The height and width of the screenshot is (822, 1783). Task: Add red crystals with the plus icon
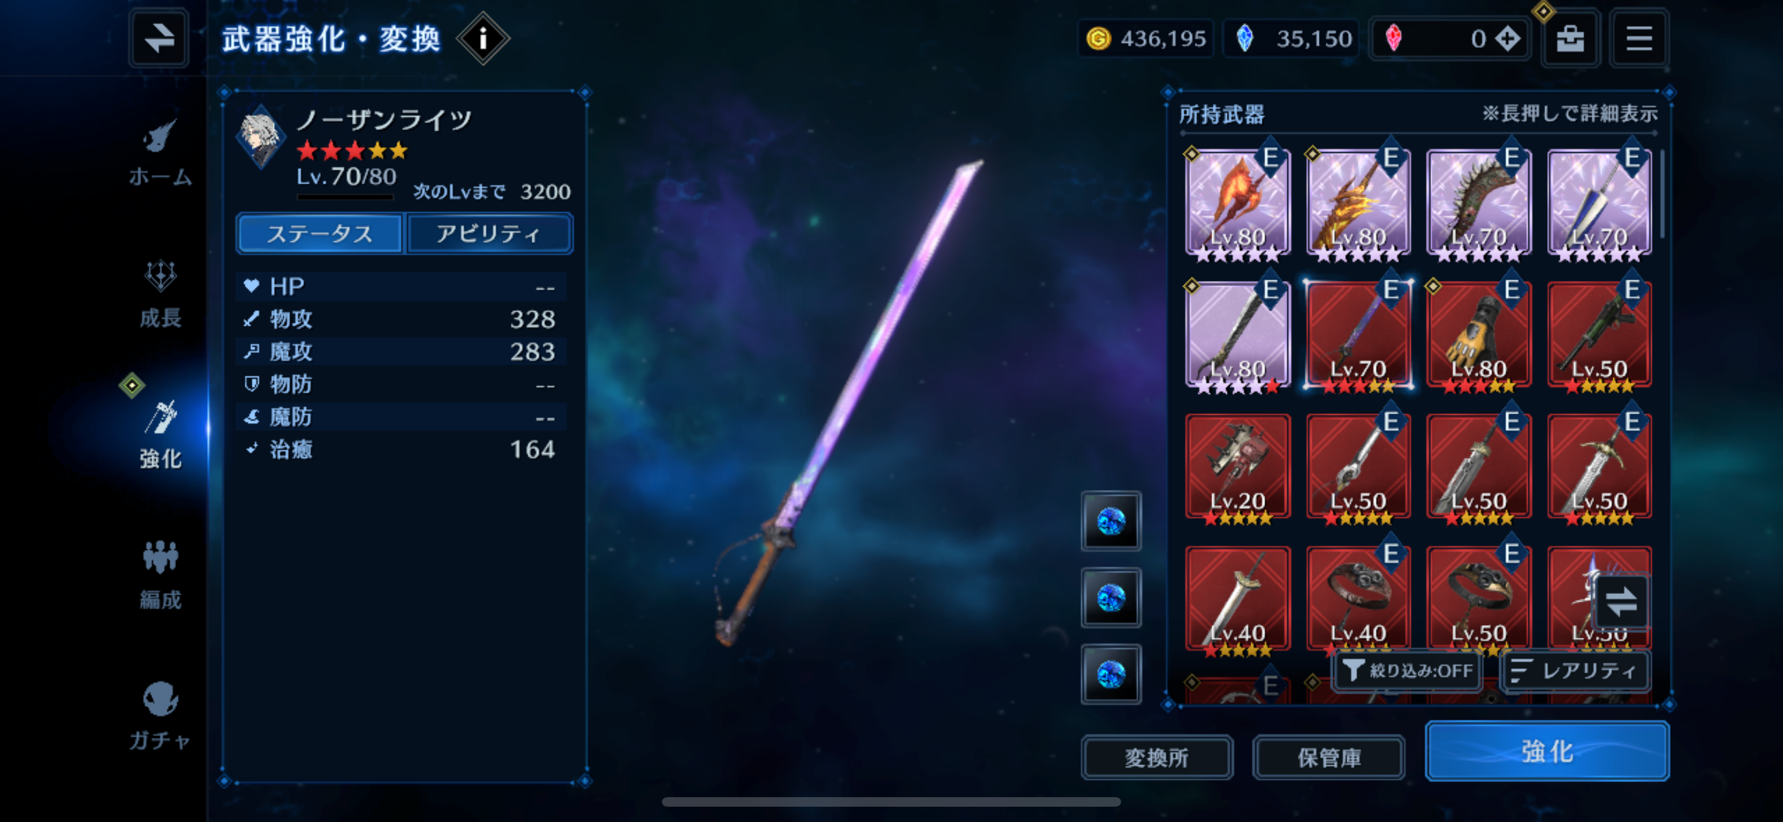[1508, 39]
